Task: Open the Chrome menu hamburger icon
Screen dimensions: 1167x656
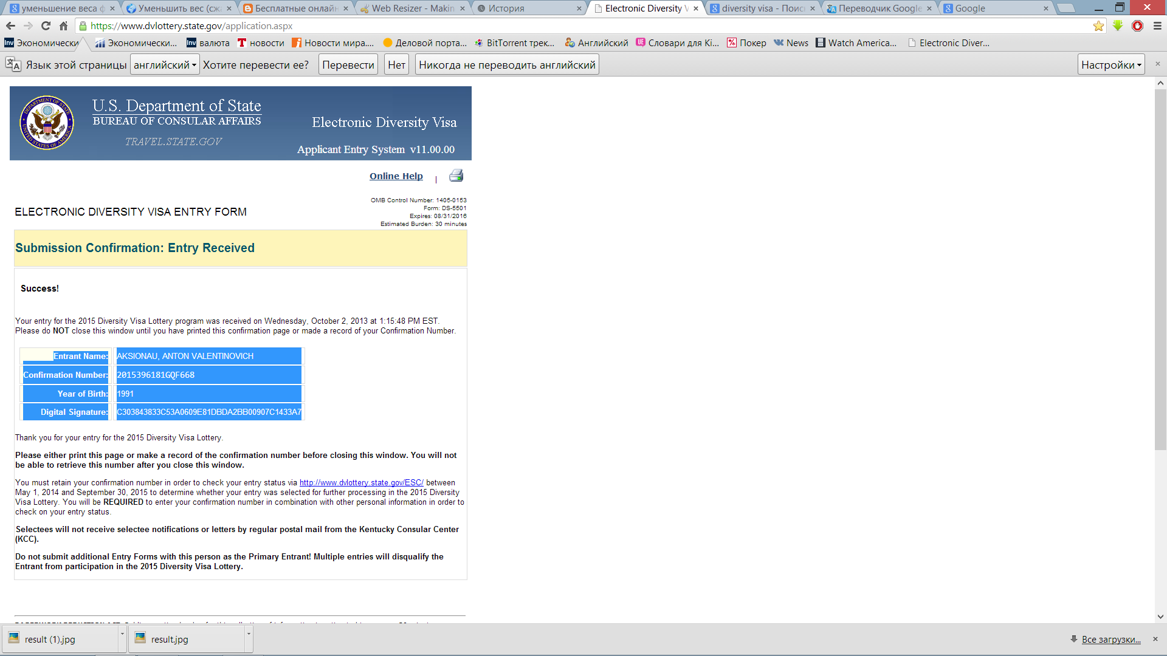Action: click(x=1157, y=26)
